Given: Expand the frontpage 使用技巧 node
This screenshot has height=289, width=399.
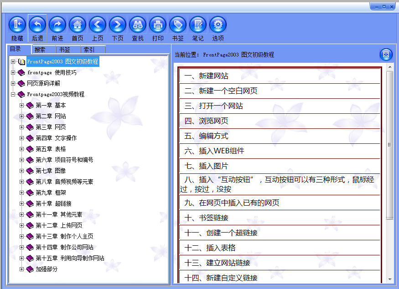Looking at the screenshot, I should (13, 73).
